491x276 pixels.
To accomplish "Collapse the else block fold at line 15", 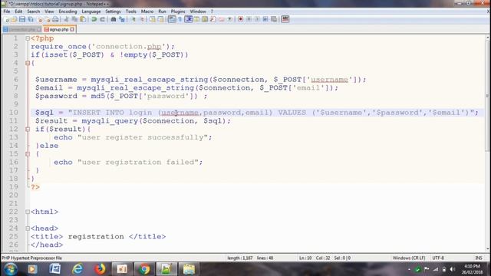I will click(28, 154).
